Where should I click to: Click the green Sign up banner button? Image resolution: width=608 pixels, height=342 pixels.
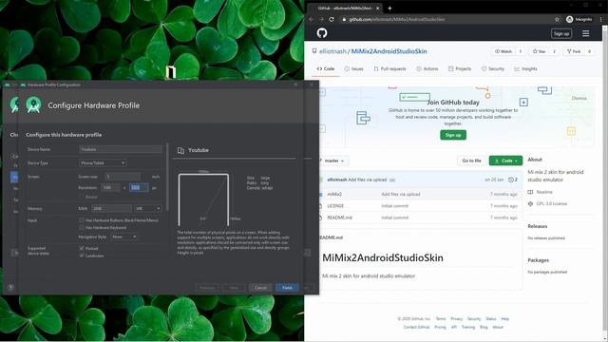tap(453, 135)
